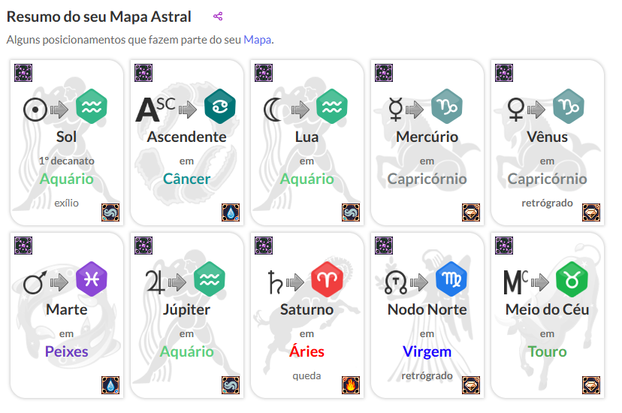Click the Peixes text on Marte card

(x=67, y=351)
